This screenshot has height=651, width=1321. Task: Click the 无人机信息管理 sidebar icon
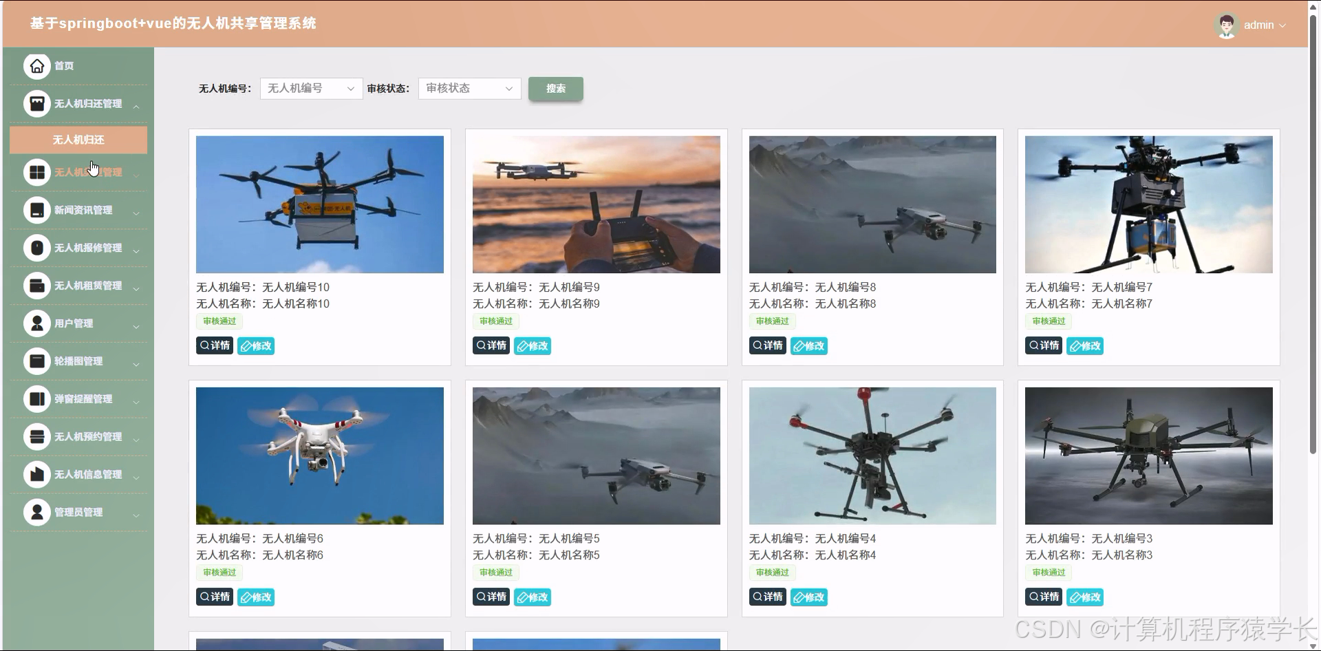click(x=37, y=475)
